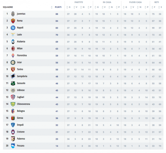Image resolution: width=166 pixels, height=153 pixels.
Task: Click the Lazio eagle crest
Action: coord(13,35)
